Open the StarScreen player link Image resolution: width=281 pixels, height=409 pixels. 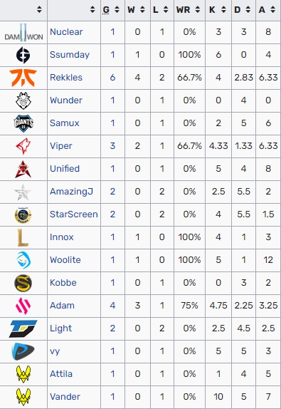coord(74,214)
